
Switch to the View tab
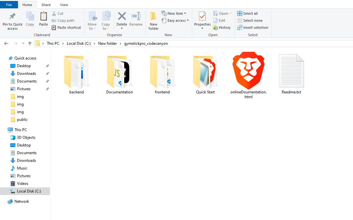coord(64,5)
